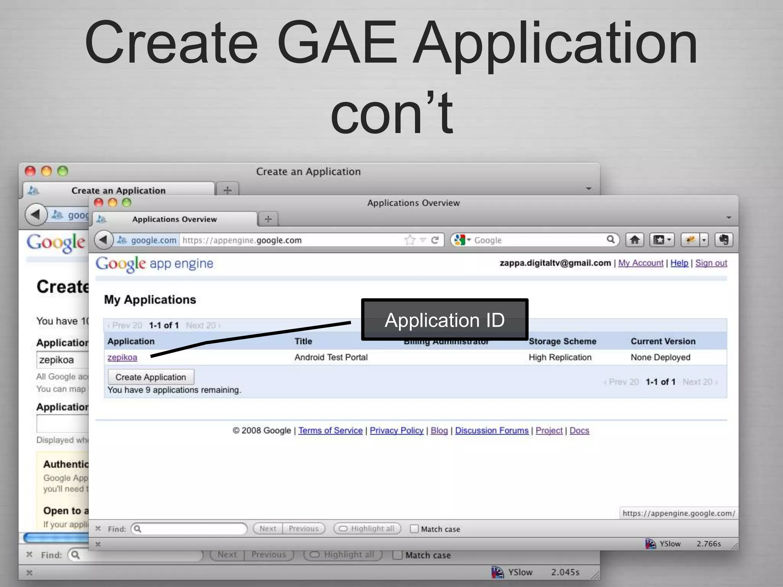
Task: Click Previous in front window find bar
Action: tap(304, 529)
